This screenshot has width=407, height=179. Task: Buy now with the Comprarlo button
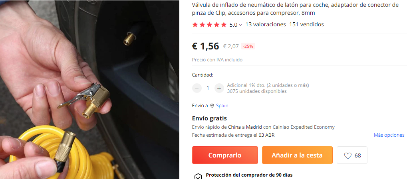coord(225,155)
